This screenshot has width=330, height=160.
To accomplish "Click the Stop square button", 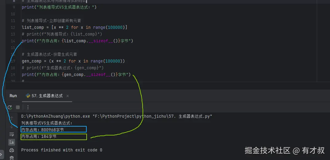I will click(x=18, y=107).
